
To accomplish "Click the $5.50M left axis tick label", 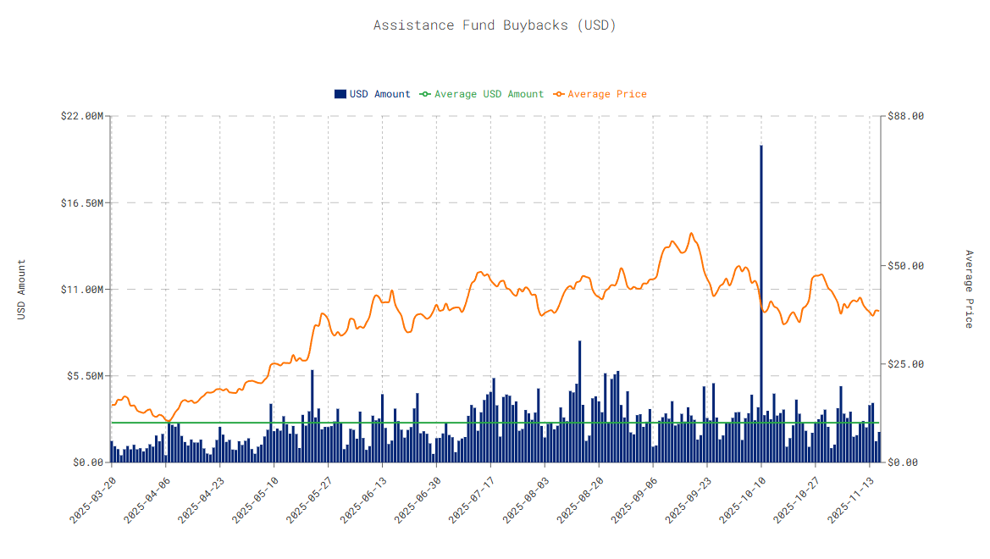I will click(86, 376).
